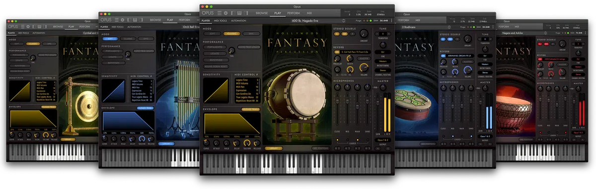Click the sensitivity curve graph in front window
This screenshot has height=189, width=596.
click(x=216, y=90)
